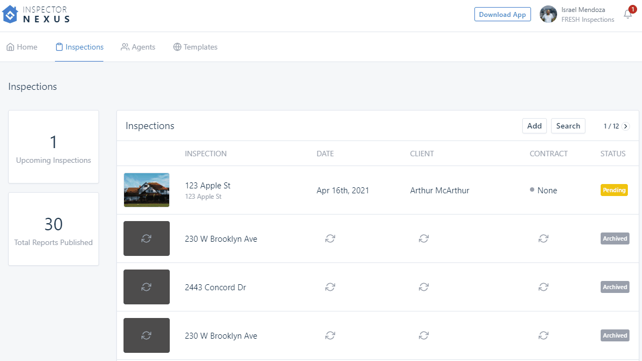Open the 123 Apple St inspection
642x361 pixels.
coord(208,186)
